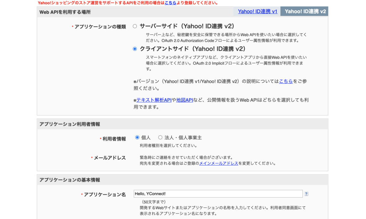Click the Web APIを利用する場所 section heading
The image size is (366, 219).
pyautogui.click(x=65, y=12)
